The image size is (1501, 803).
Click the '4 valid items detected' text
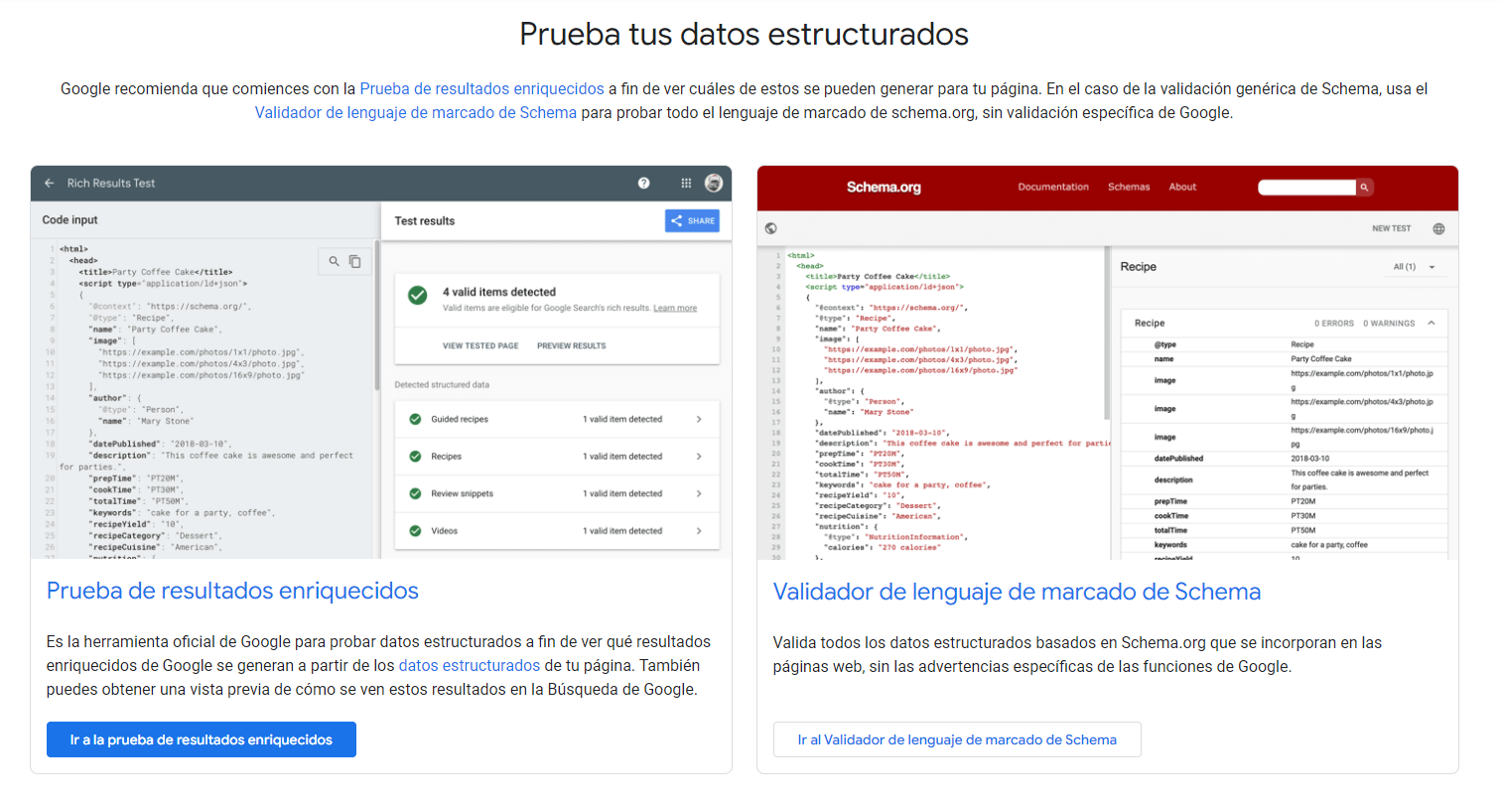[499, 292]
